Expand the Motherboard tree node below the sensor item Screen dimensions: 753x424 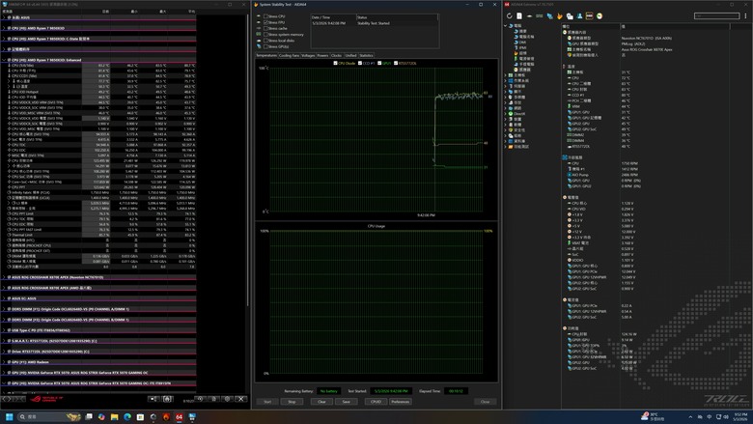(x=506, y=75)
